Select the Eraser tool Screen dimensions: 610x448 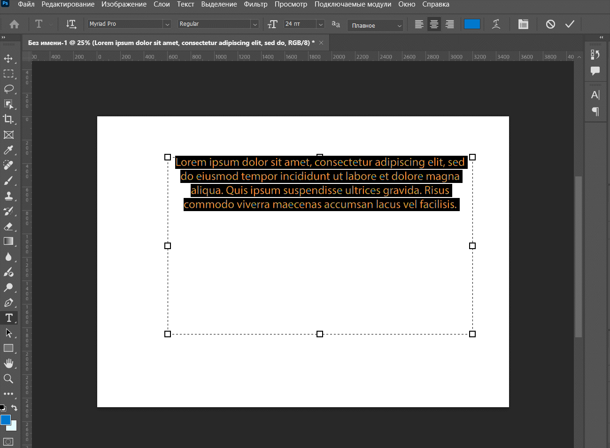(x=8, y=227)
